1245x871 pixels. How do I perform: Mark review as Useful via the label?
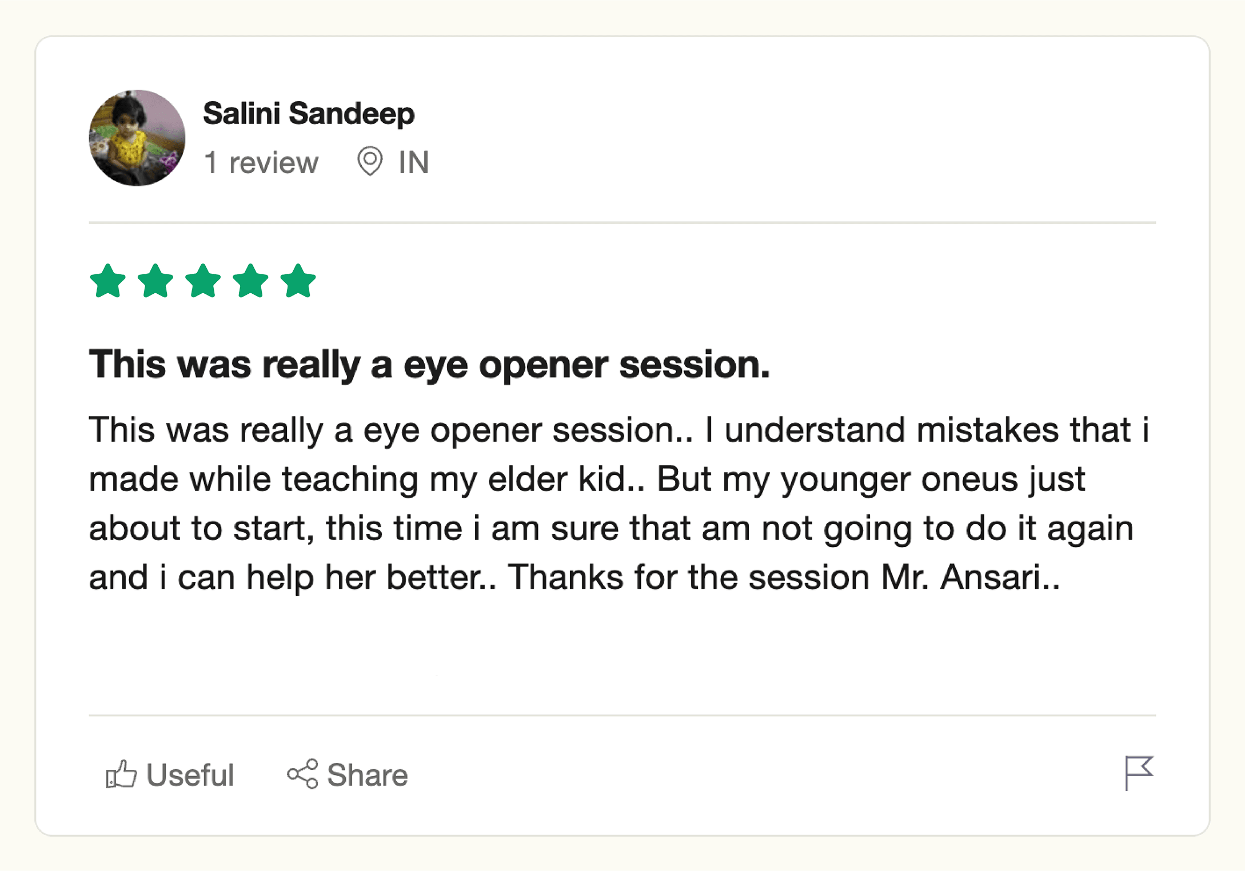tap(190, 775)
